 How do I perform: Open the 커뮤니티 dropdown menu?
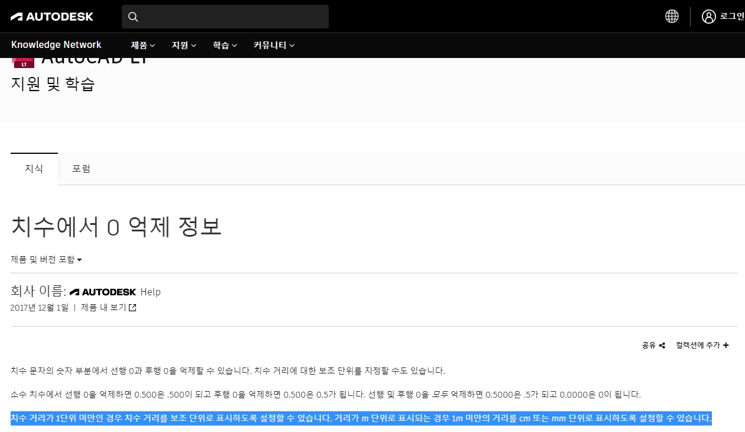pos(274,45)
